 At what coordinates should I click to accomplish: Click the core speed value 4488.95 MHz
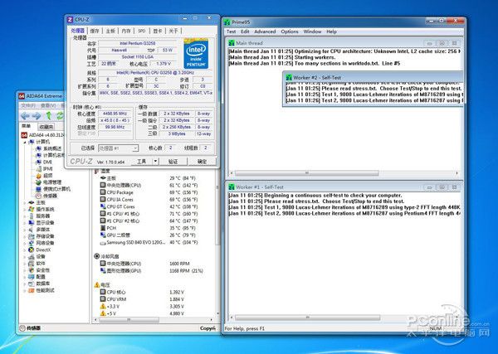(115, 114)
